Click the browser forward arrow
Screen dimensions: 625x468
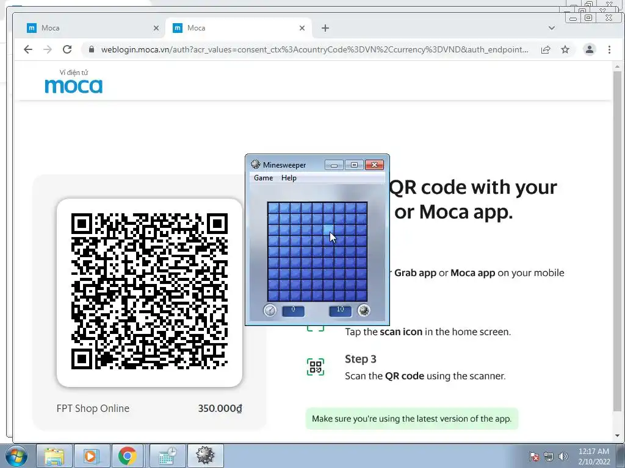click(x=48, y=49)
